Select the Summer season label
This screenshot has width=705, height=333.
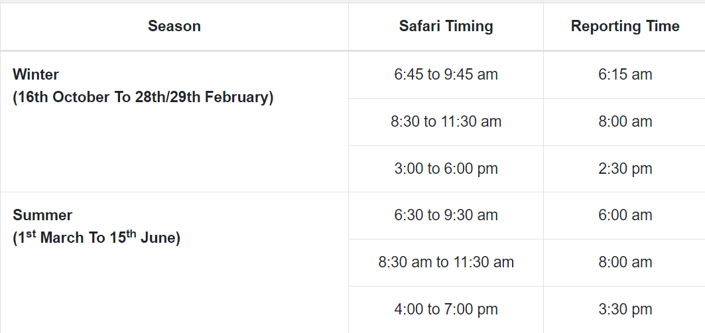42,215
